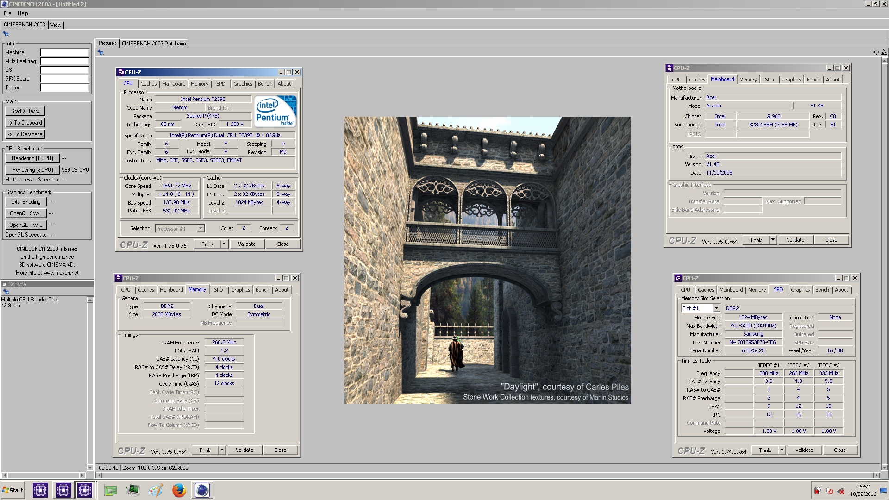889x500 pixels.
Task: Click the Console scrollbar down arrow
Action: click(90, 468)
